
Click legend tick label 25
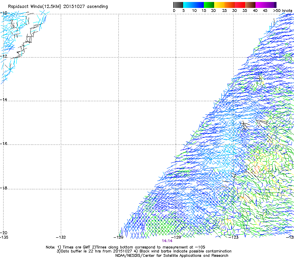tap(224, 11)
